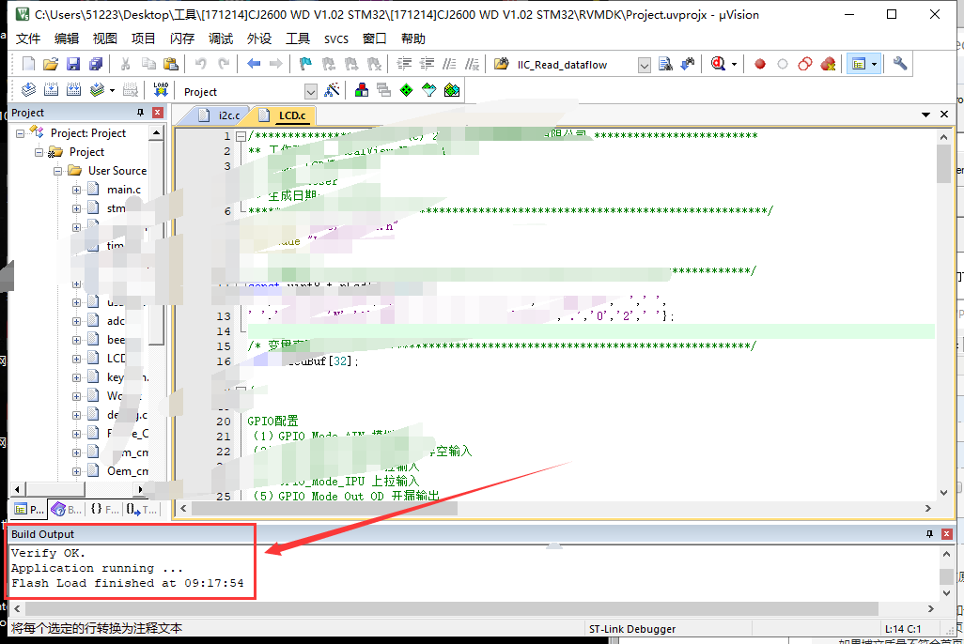Screen dimensions: 964x644
Task: Select Software Packs icon
Action: tap(429, 90)
